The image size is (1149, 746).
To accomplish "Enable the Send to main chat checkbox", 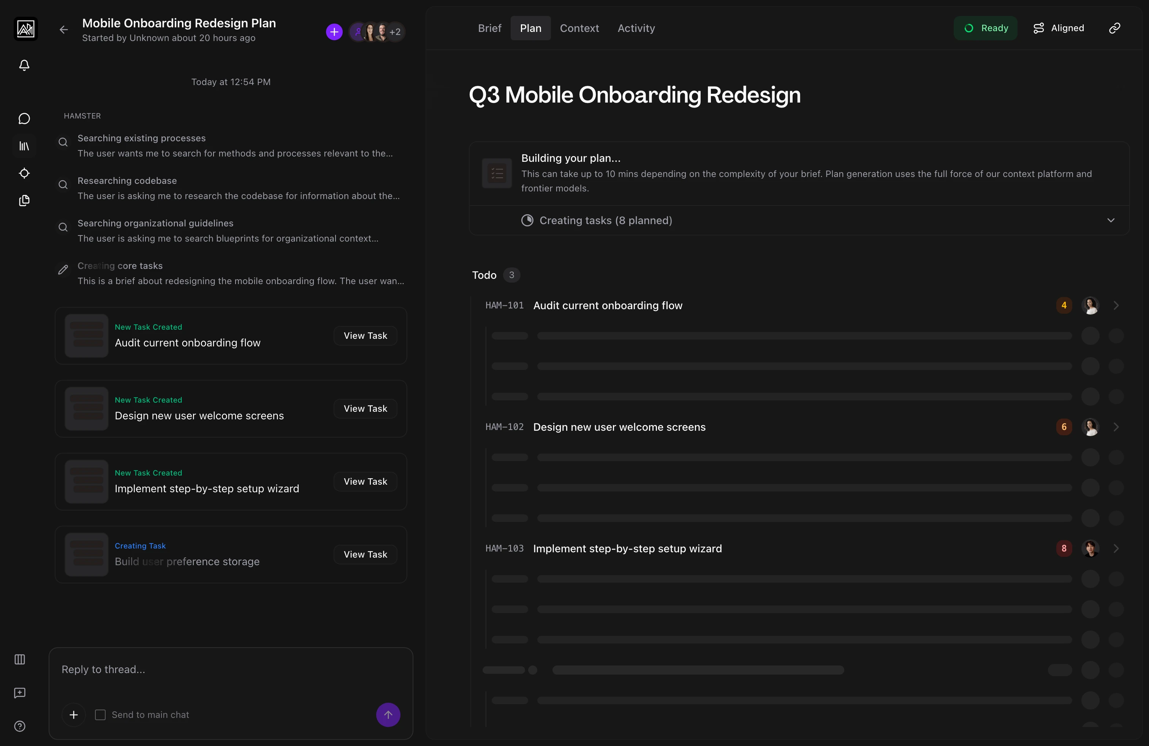I will click(100, 714).
